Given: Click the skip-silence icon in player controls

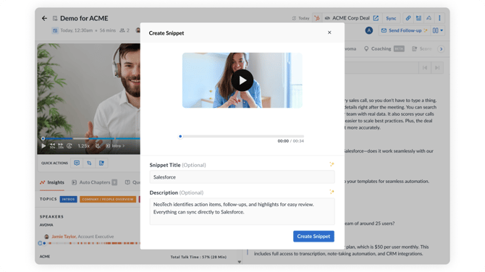Looking at the screenshot, I should (x=69, y=145).
